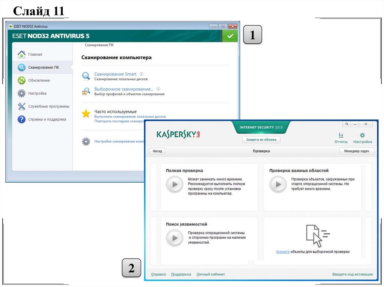Launch Поиск уязвимостей play button
Screen dimensions: 384x287
174,238
